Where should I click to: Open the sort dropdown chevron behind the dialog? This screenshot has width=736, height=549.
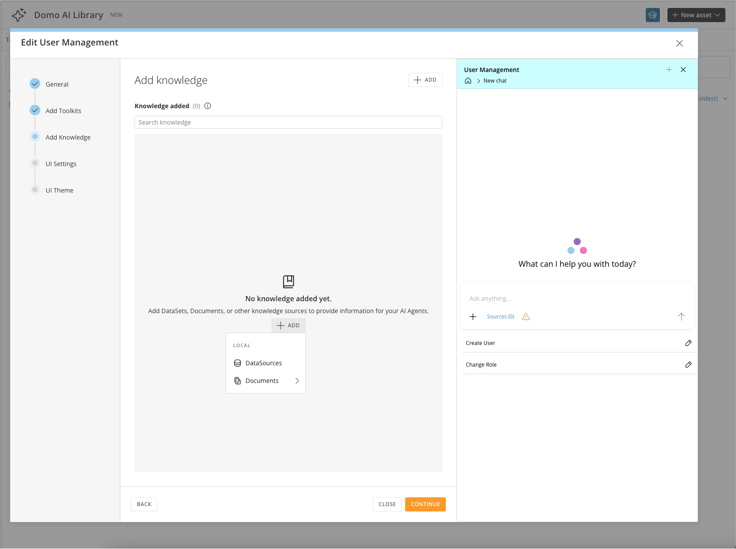pyautogui.click(x=725, y=99)
